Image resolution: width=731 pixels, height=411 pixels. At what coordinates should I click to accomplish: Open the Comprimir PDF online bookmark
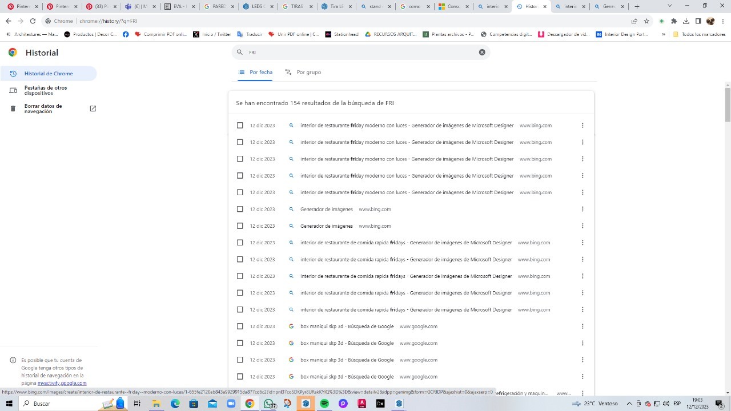(161, 34)
